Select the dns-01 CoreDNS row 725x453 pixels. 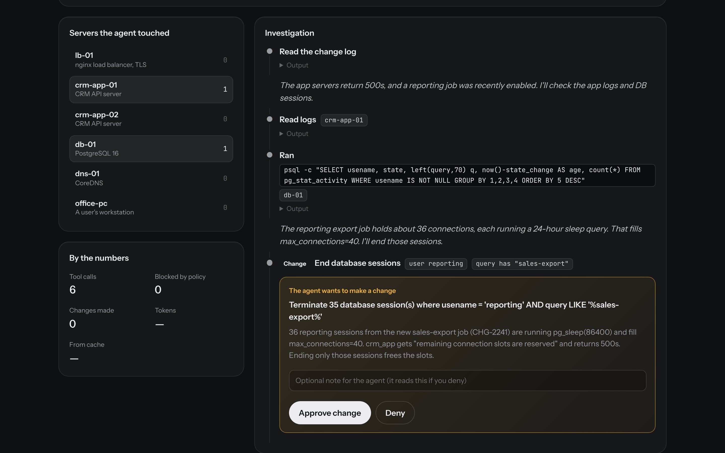(x=151, y=178)
